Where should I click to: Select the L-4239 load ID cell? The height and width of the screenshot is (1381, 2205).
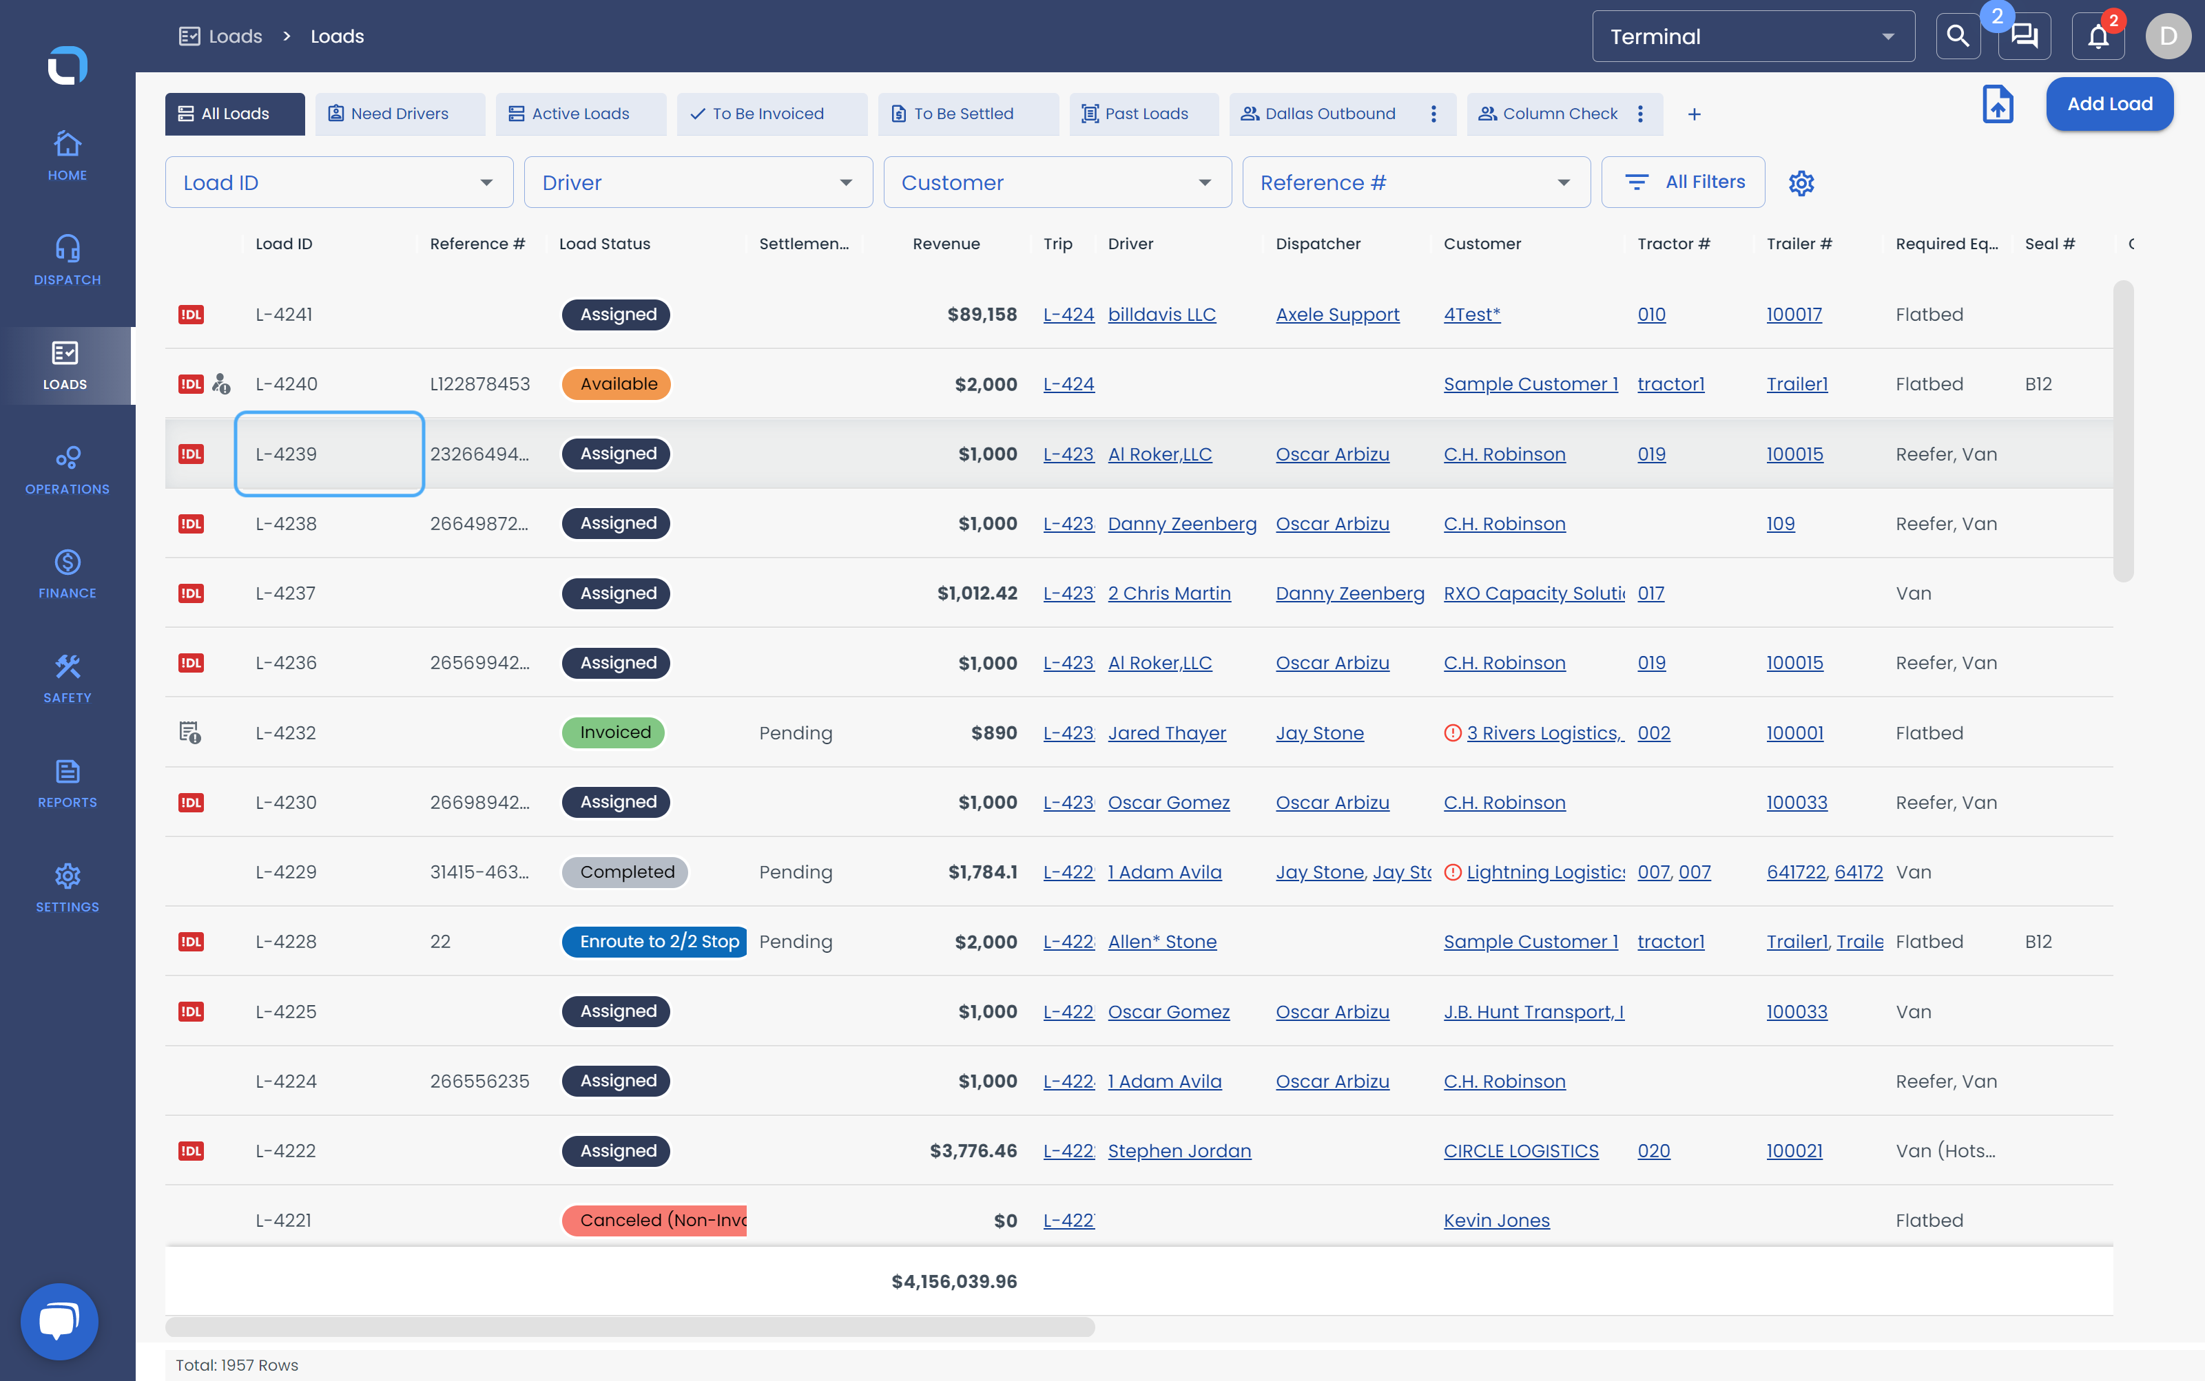329,454
